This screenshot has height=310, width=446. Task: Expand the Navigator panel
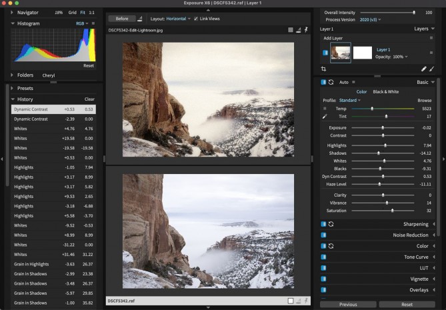click(x=11, y=13)
